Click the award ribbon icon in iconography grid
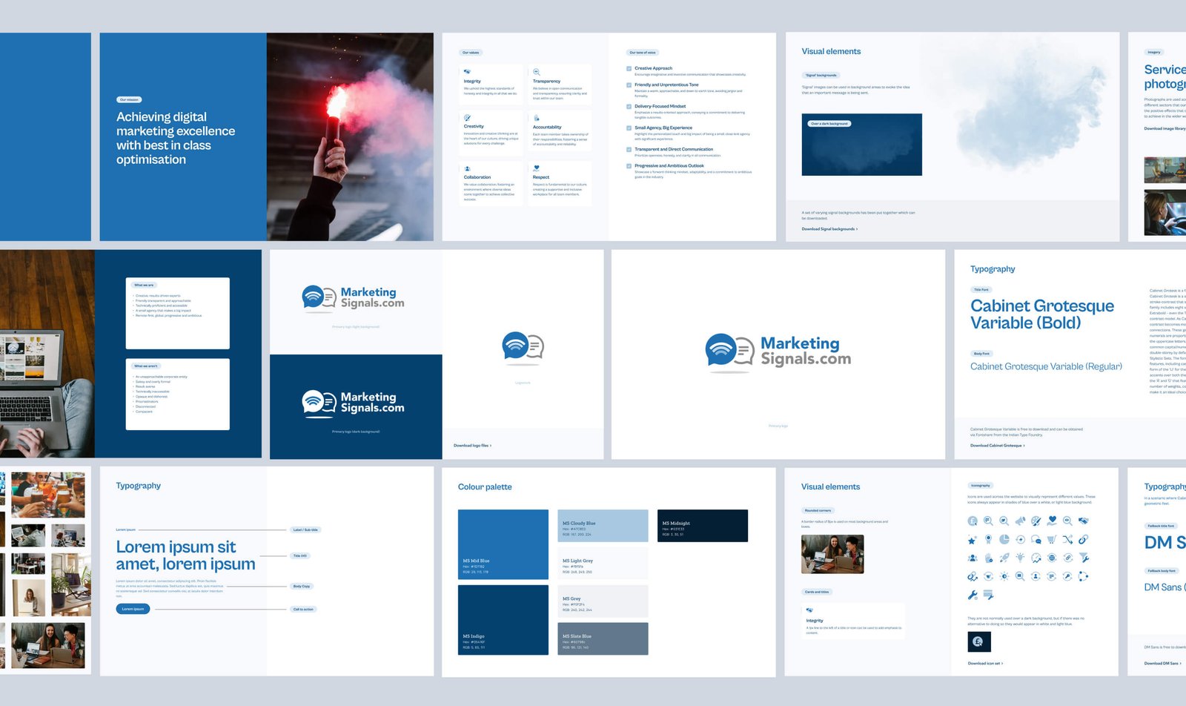This screenshot has width=1186, height=706. click(988, 539)
